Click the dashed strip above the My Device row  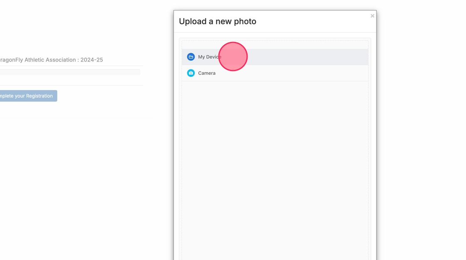[x=275, y=45]
